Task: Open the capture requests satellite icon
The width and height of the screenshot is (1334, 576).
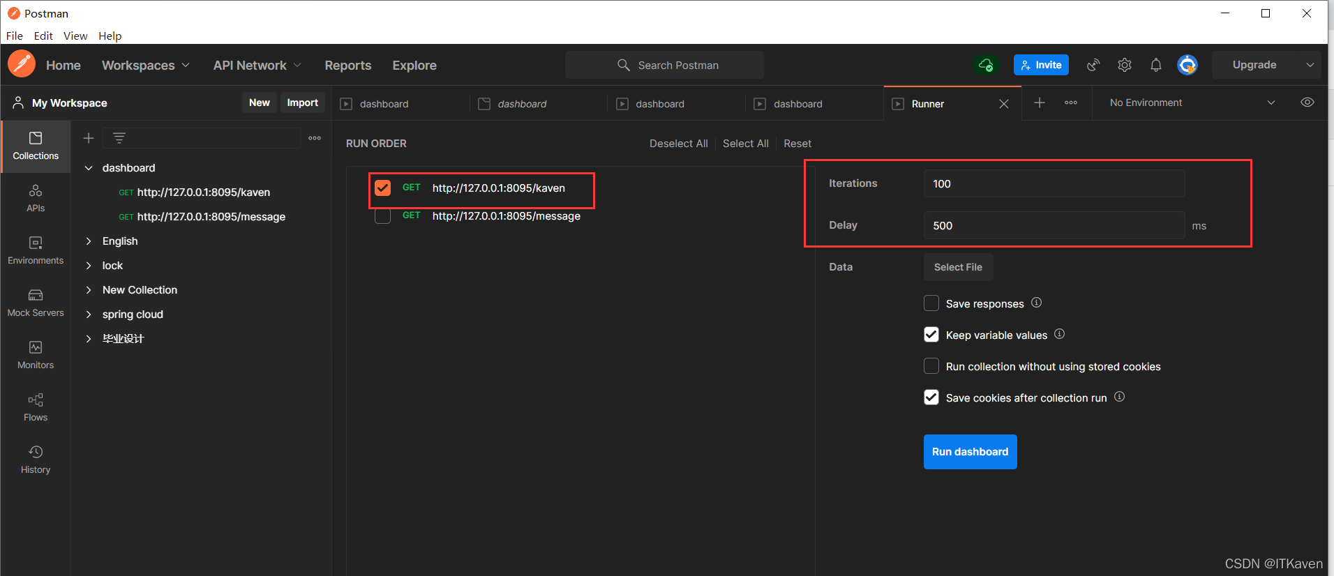Action: pos(1093,65)
